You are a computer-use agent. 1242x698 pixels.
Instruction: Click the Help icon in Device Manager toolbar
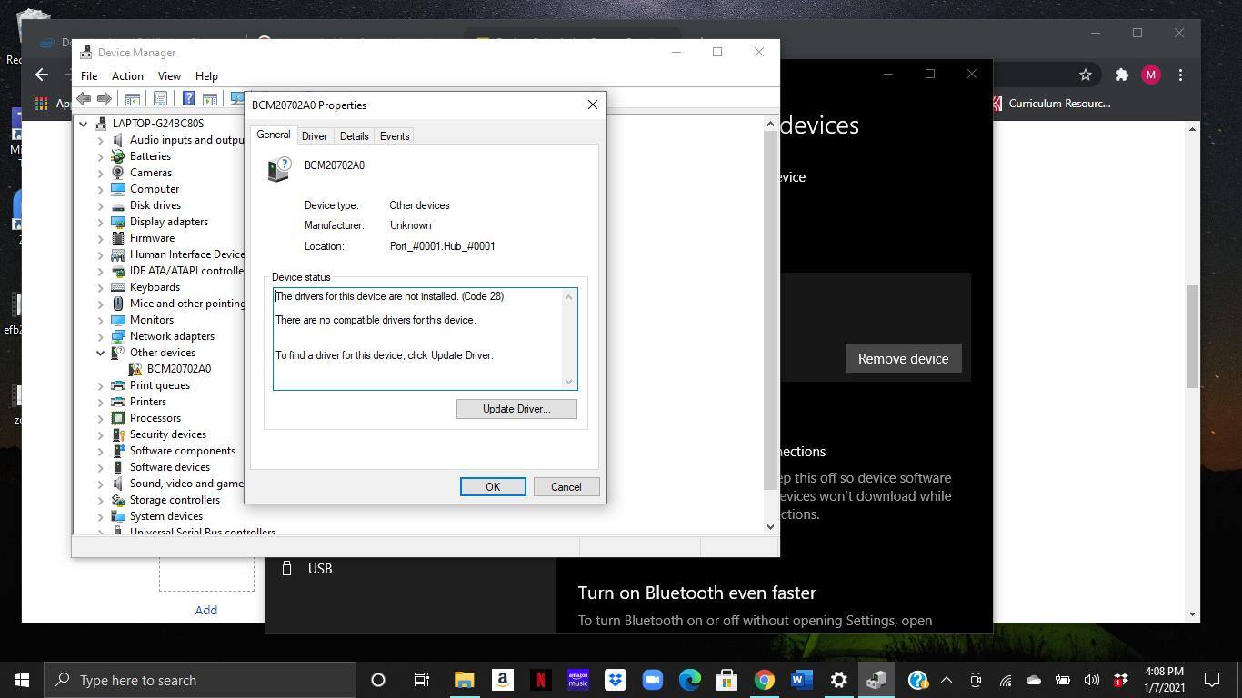[188, 98]
